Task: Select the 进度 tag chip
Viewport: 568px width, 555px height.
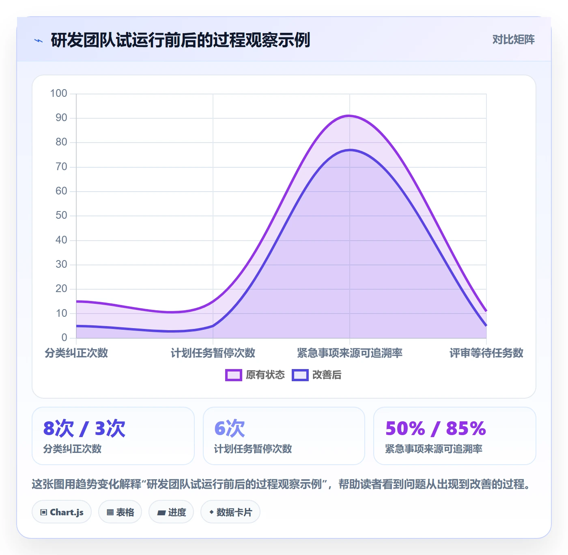Action: 171,512
